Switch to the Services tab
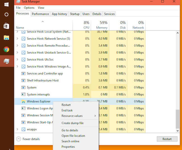Screen dimensions: 182x150 point(109,14)
